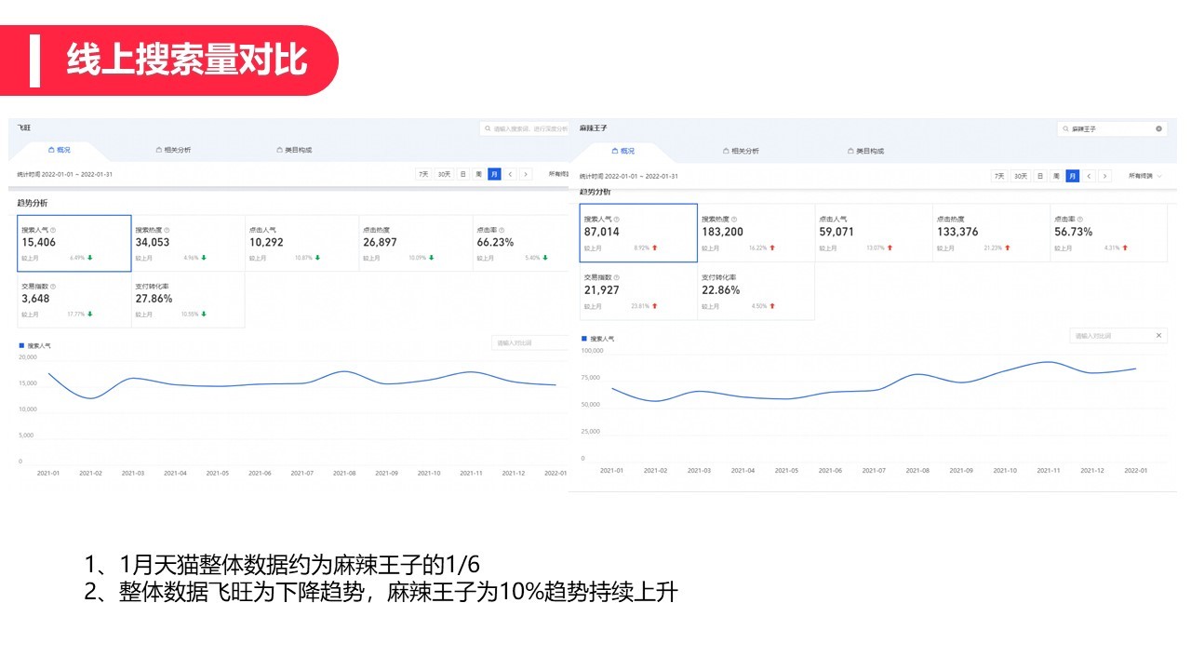
Task: Click the active blue 月 month selector
Action: [494, 174]
